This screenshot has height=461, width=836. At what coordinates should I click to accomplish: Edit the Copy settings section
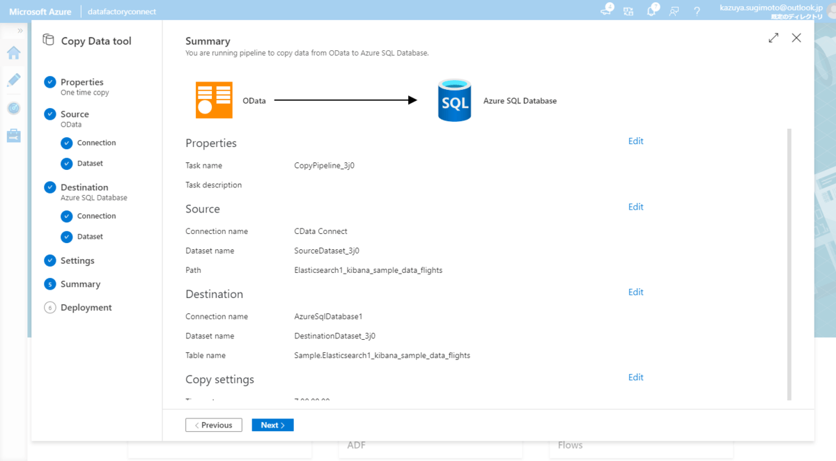click(635, 377)
